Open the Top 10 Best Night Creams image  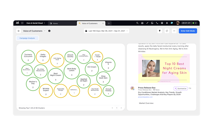[x=164, y=68]
